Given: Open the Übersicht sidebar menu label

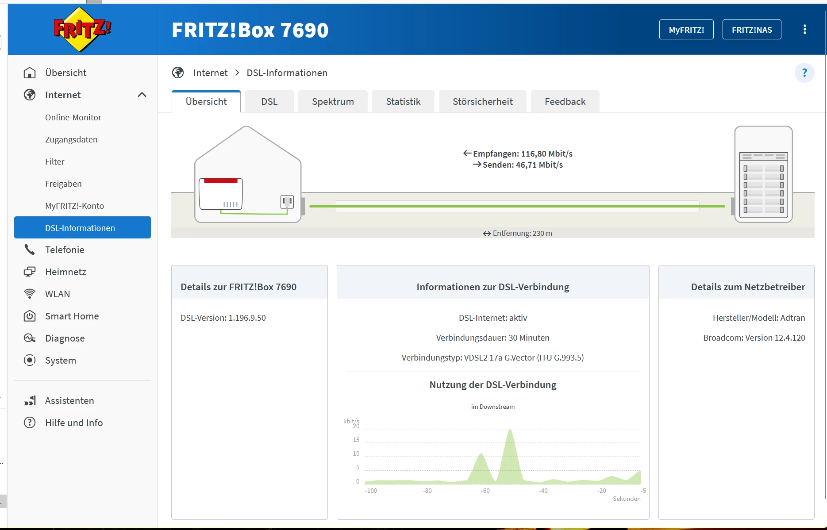Looking at the screenshot, I should (x=65, y=73).
